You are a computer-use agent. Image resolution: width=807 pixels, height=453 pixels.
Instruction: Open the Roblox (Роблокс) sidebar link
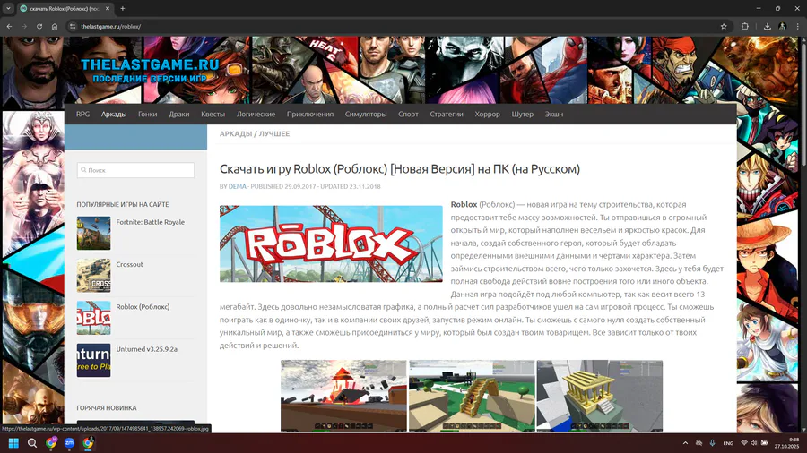pos(143,306)
